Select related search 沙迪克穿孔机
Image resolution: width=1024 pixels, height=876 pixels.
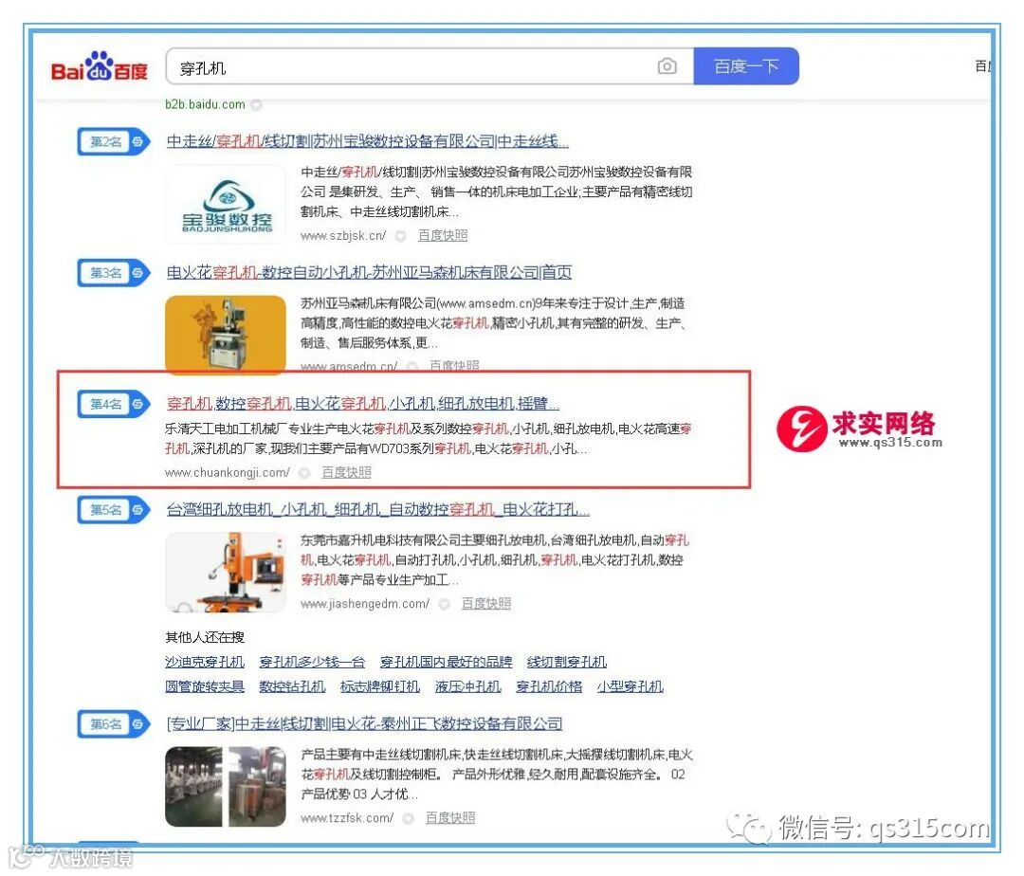pos(205,662)
